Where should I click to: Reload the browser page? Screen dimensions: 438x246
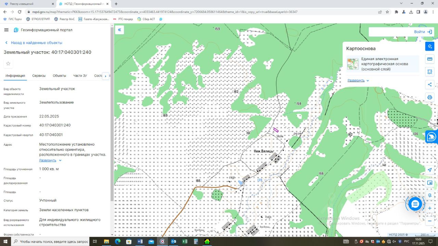click(20, 12)
